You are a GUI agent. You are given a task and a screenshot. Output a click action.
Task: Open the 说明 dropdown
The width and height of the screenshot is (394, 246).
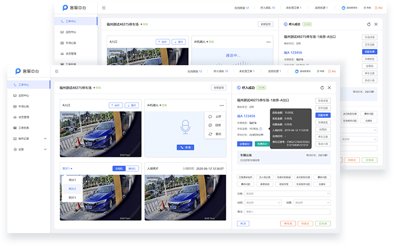[262, 203]
